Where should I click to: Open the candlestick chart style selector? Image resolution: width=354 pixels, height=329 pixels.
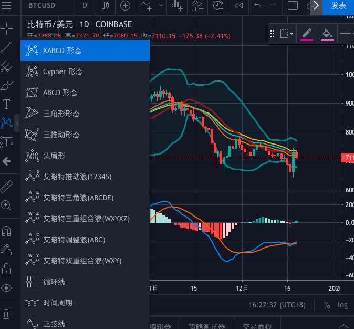click(x=105, y=6)
